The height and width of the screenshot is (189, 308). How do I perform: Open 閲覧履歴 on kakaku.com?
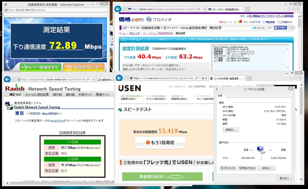(x=269, y=22)
